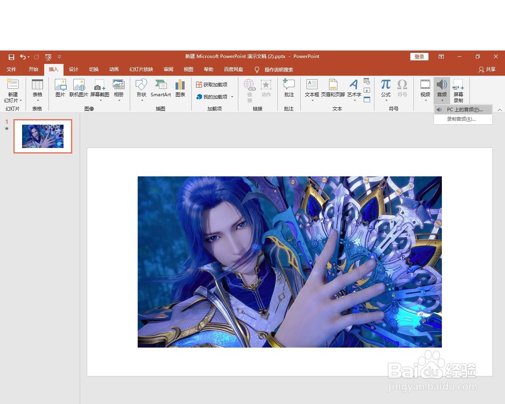Select slide 1 thumbnail in the panel
Viewport: 505px width, 404px height.
tap(43, 136)
